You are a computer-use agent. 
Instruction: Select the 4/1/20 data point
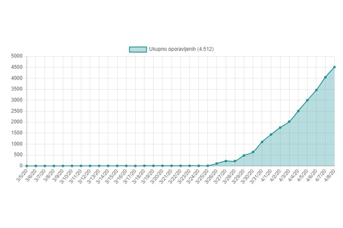[x=271, y=134]
